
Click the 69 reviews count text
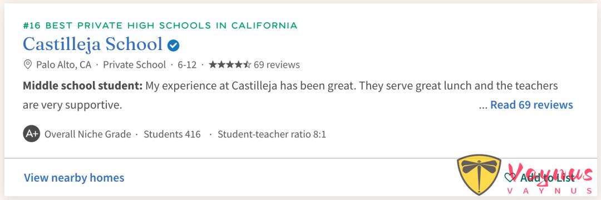(277, 64)
